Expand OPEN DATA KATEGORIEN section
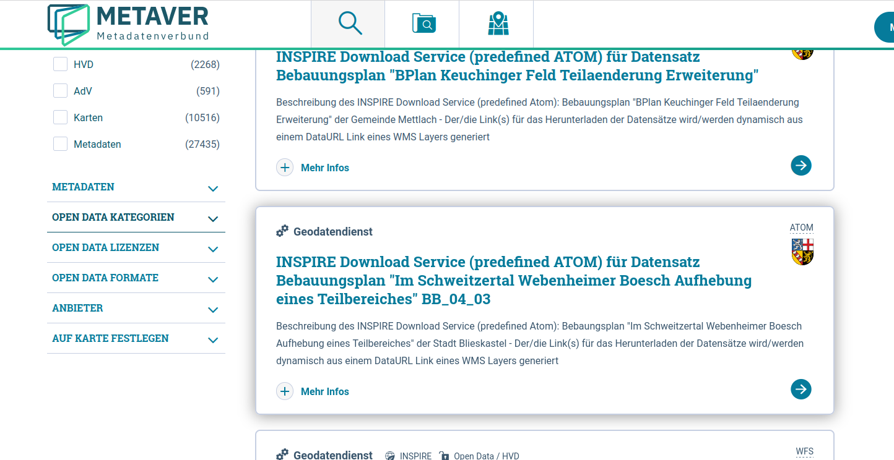Screen dimensions: 894x460 coord(136,218)
